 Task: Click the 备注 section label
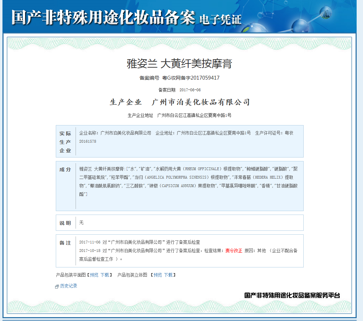(65, 243)
